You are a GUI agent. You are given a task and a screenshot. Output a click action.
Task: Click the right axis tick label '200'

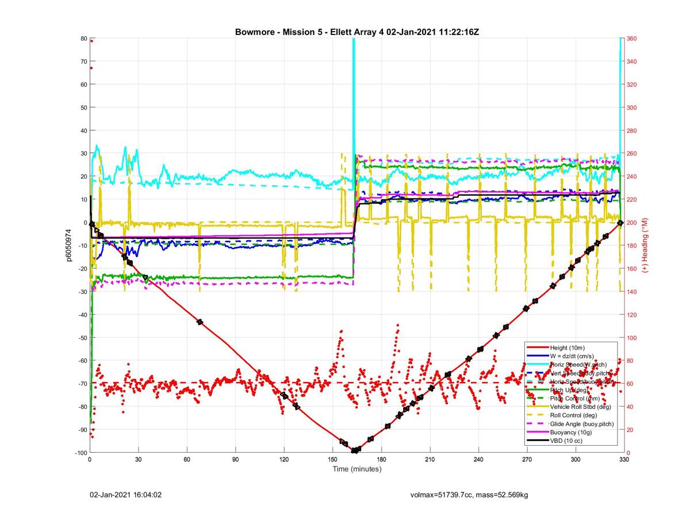[632, 223]
